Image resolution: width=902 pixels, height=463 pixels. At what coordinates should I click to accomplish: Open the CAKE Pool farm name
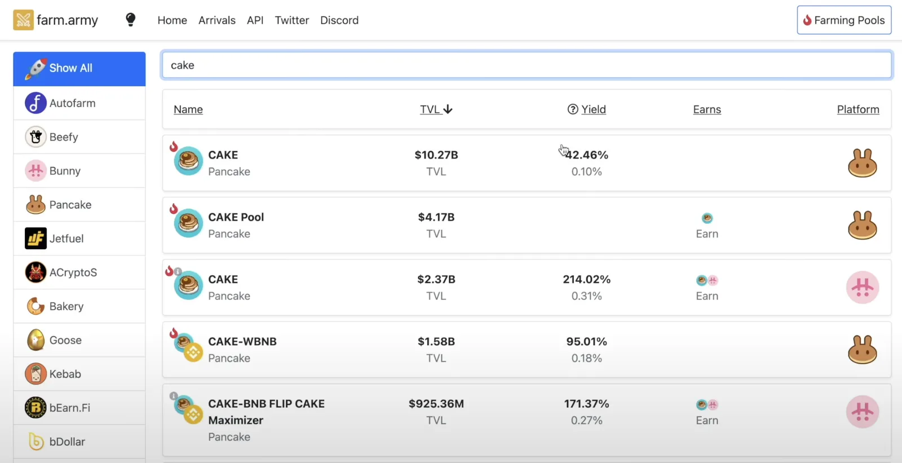(236, 217)
